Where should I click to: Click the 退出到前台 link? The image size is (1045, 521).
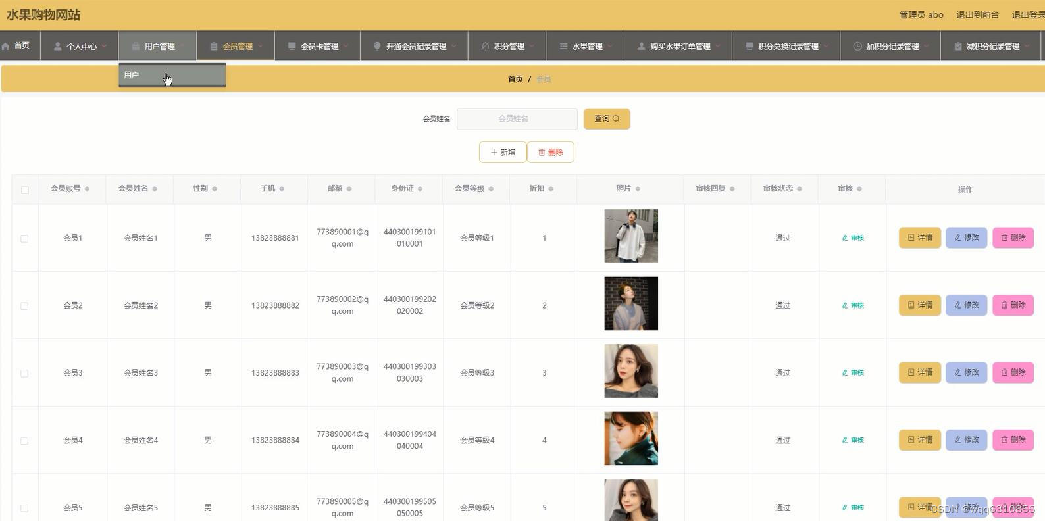pos(977,14)
